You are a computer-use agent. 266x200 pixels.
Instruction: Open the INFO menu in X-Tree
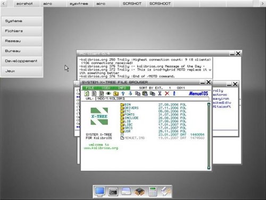pos(122,88)
